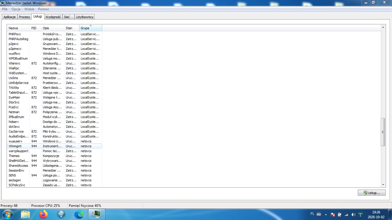This screenshot has height=220, width=392.
Task: Click the network signal bars tray icon
Action: (346, 214)
